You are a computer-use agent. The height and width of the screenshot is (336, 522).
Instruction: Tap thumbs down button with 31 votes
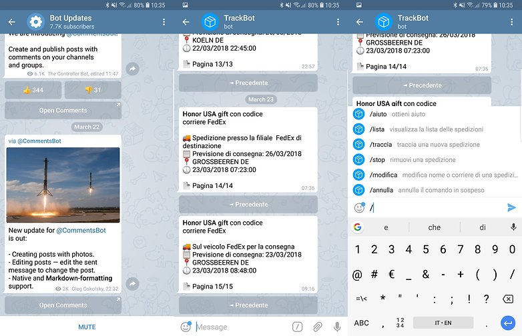click(x=93, y=90)
